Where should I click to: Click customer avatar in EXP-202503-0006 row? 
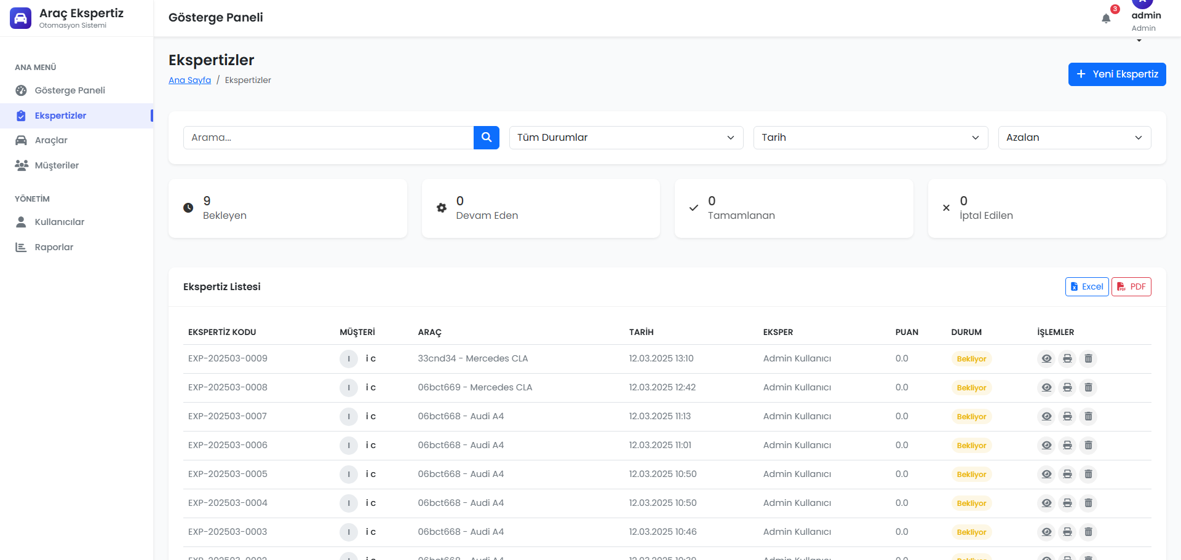click(x=349, y=446)
